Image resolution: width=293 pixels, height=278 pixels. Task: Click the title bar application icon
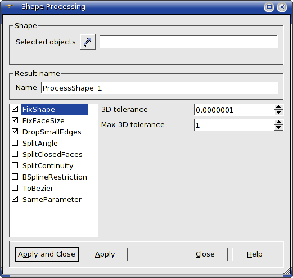click(9, 6)
